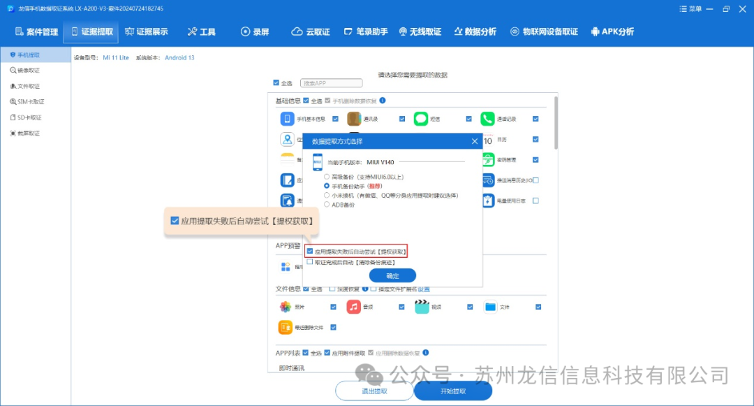Viewport: 754px width, 406px height.
Task: Open the APK分析 tab
Action: pyautogui.click(x=612, y=31)
